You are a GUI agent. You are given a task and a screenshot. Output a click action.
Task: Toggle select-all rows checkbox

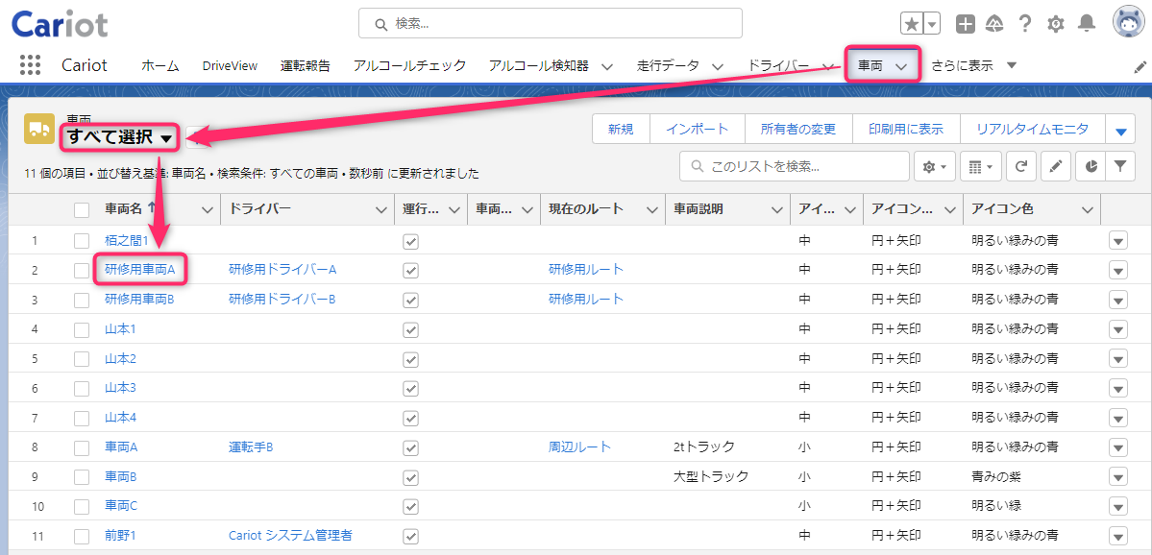tap(82, 210)
